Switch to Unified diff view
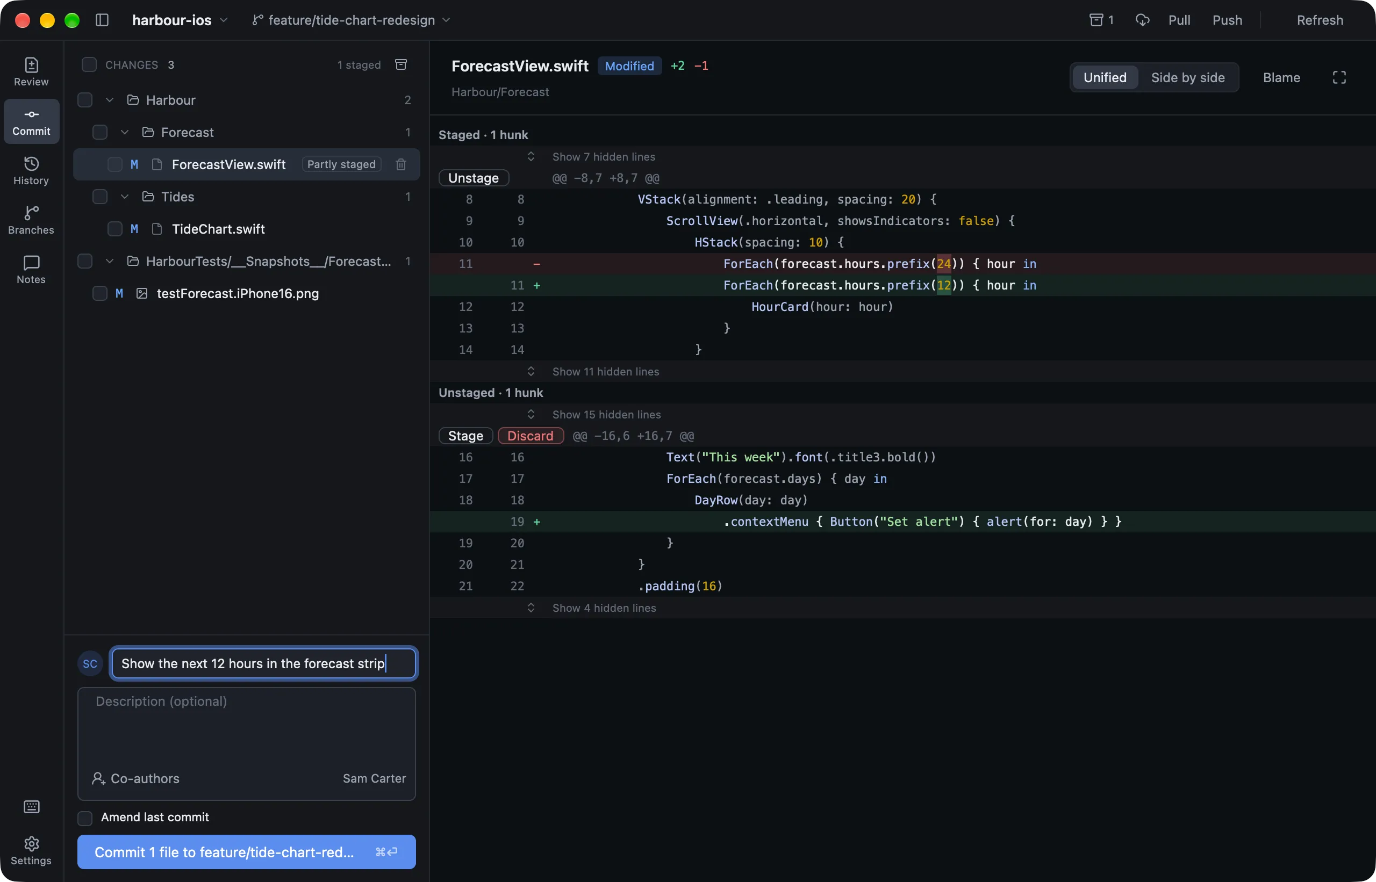Viewport: 1376px width, 882px height. pyautogui.click(x=1105, y=77)
